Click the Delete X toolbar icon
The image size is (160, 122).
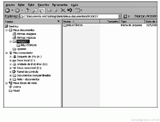63,10
